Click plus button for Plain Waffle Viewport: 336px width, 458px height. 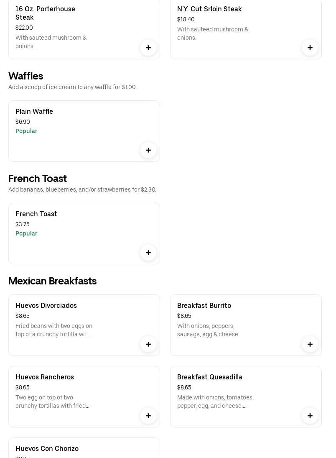(x=148, y=150)
